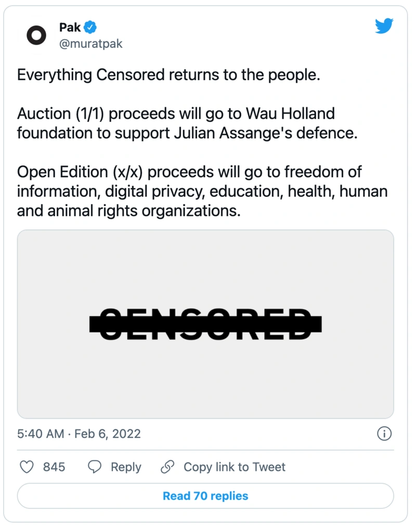This screenshot has height=527, width=416.
Task: Click the black strikethrough bar over CENSORED
Action: pyautogui.click(x=205, y=324)
